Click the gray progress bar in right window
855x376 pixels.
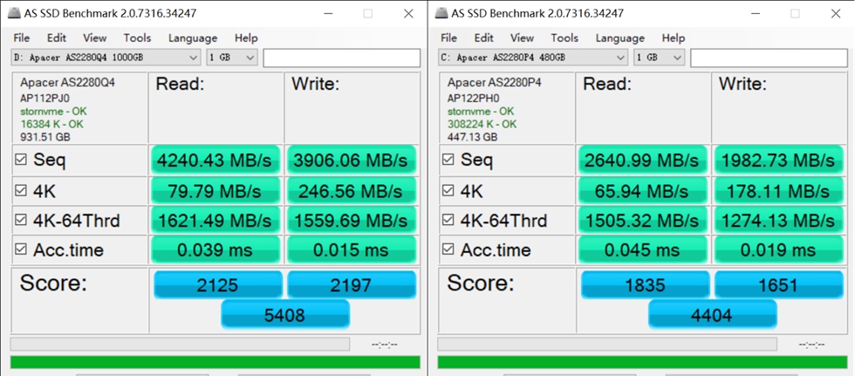pos(607,345)
